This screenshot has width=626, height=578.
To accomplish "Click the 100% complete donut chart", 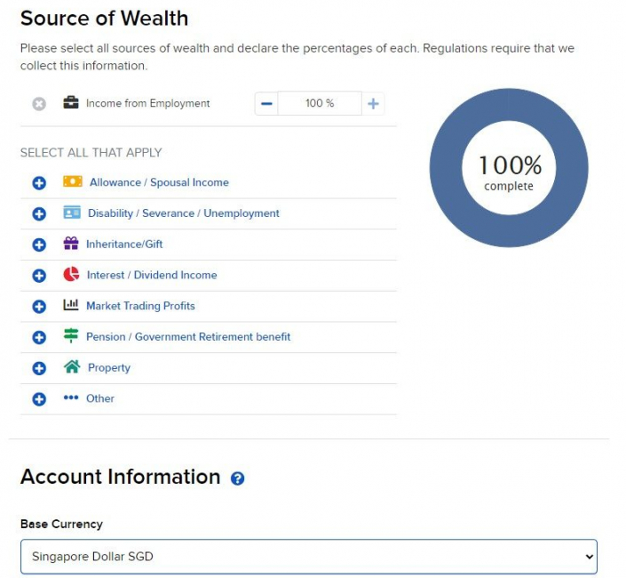I will [509, 167].
